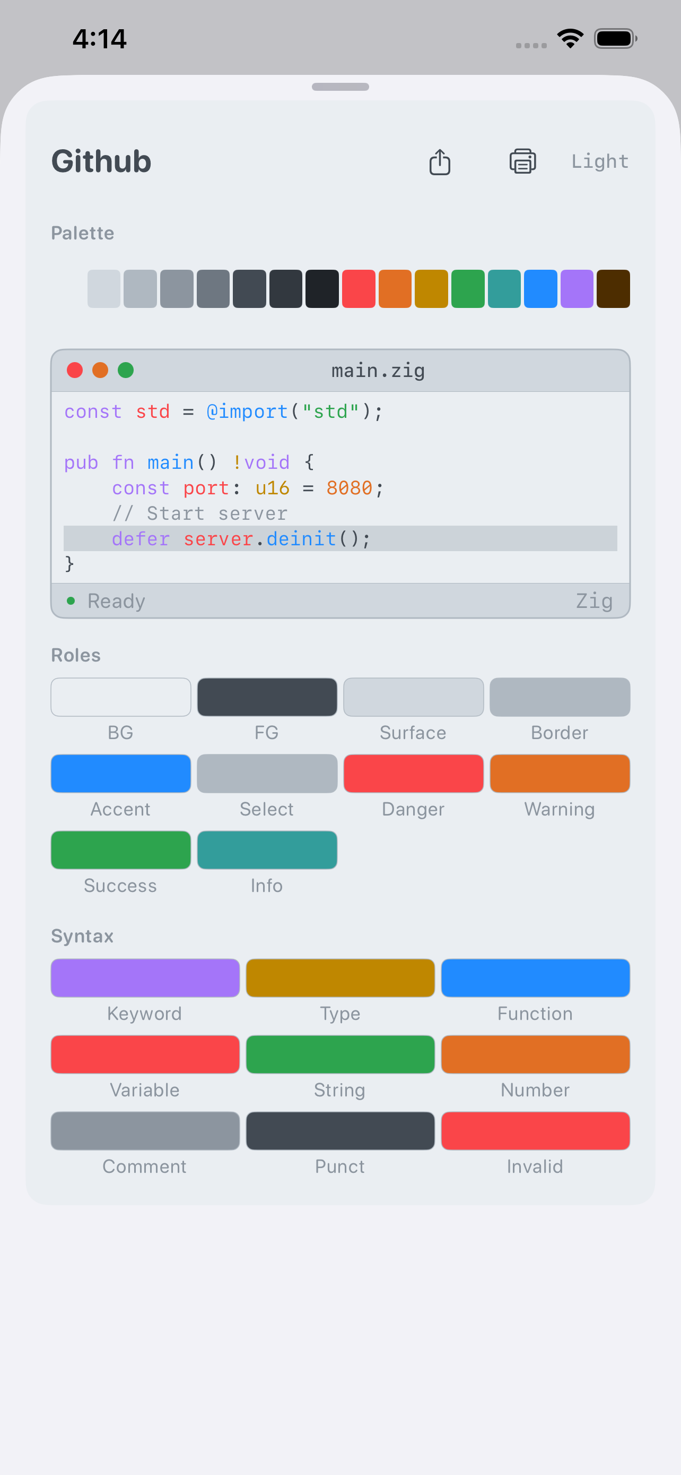Click the Punct syntax swatch

(340, 1131)
